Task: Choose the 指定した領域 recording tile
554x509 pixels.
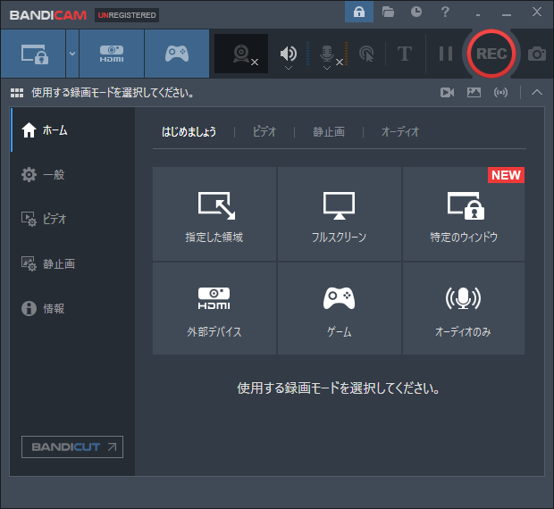Action: click(x=214, y=214)
